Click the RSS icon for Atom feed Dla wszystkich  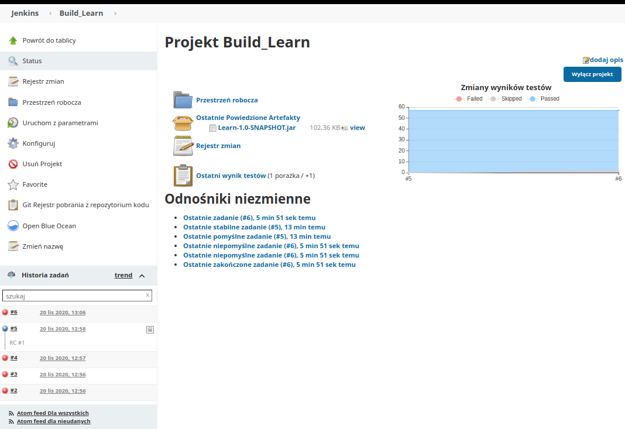tap(12, 413)
